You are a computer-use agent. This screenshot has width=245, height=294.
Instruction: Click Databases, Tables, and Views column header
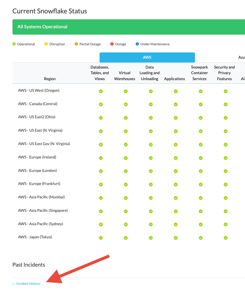click(x=100, y=73)
